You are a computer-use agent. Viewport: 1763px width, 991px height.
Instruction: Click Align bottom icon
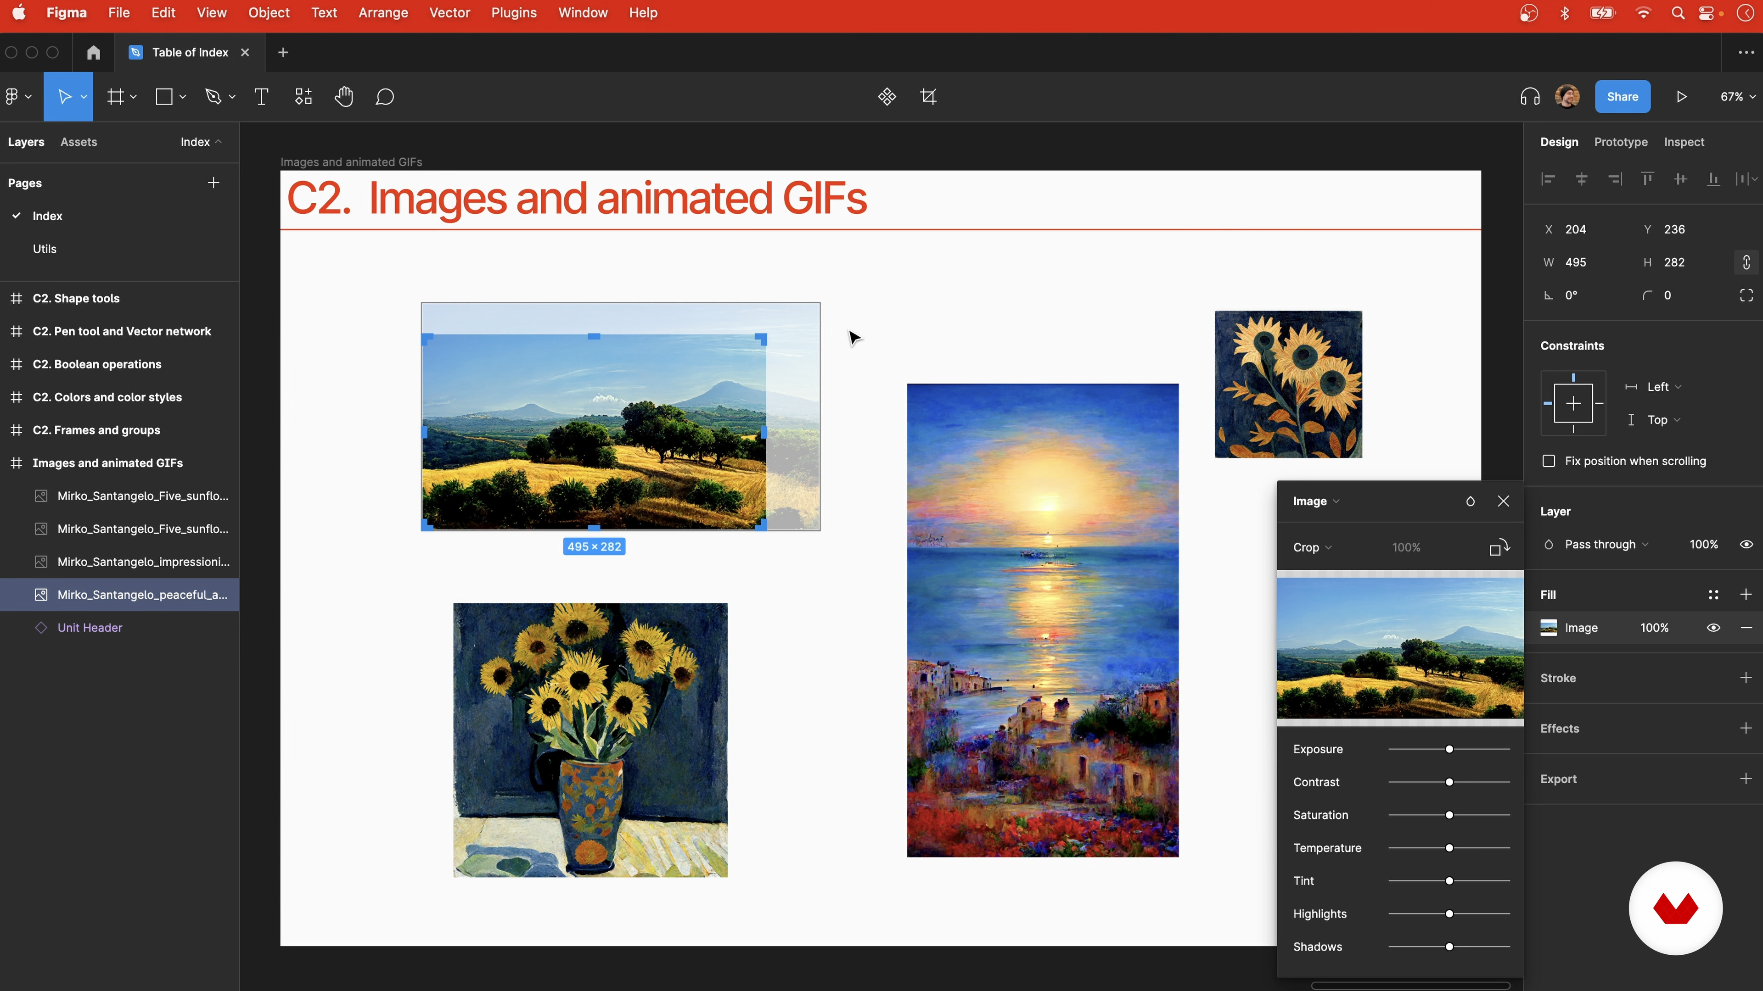pyautogui.click(x=1713, y=179)
